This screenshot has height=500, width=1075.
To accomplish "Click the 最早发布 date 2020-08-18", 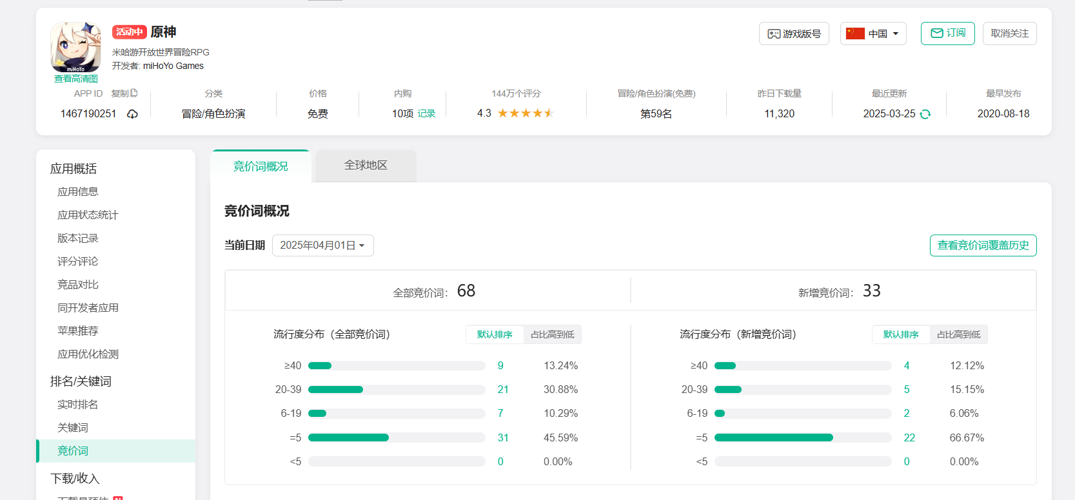I will point(1003,114).
